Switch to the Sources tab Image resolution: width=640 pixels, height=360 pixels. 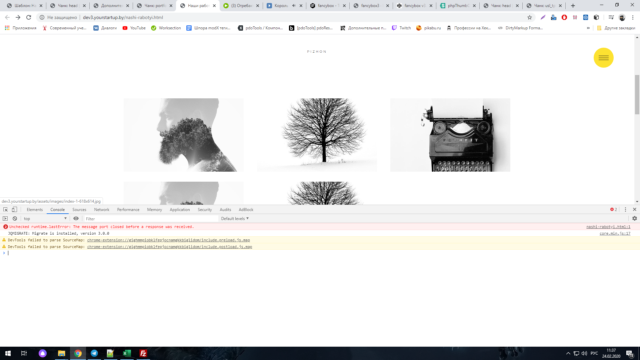coord(79,210)
